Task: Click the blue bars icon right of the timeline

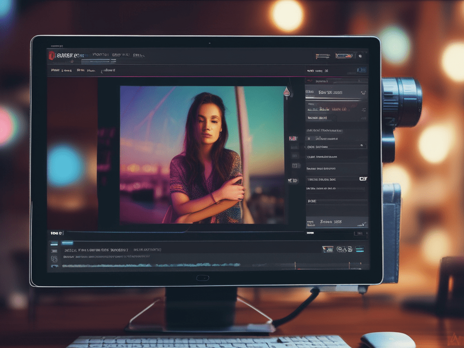Action: [x=360, y=249]
